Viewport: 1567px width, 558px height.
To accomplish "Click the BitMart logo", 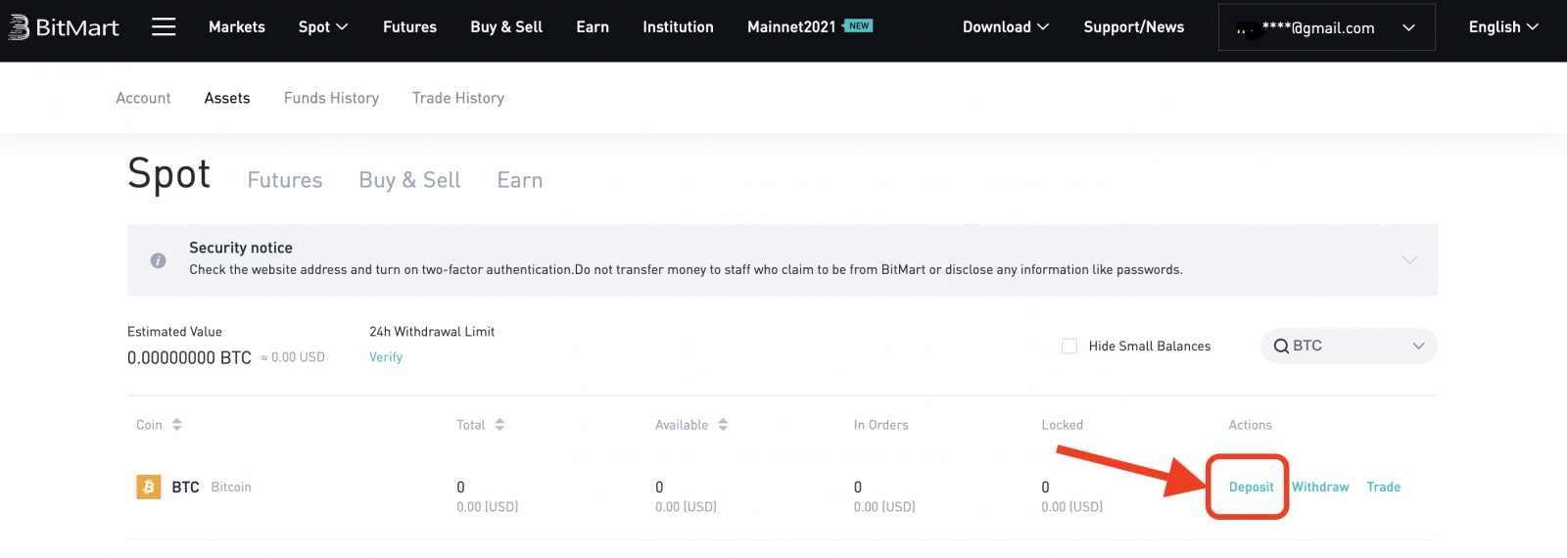I will coord(64,27).
